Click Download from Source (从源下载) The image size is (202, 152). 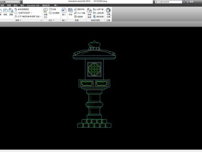[98, 9]
